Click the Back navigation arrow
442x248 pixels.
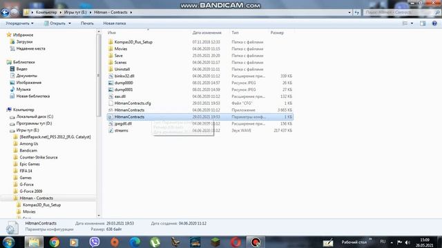(x=5, y=12)
